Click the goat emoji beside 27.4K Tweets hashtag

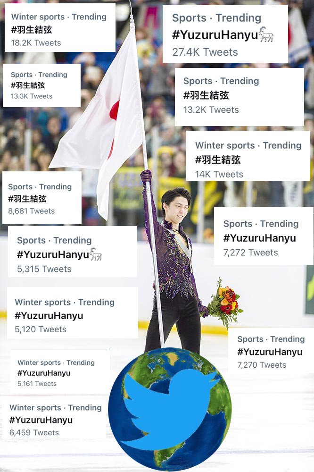click(266, 34)
